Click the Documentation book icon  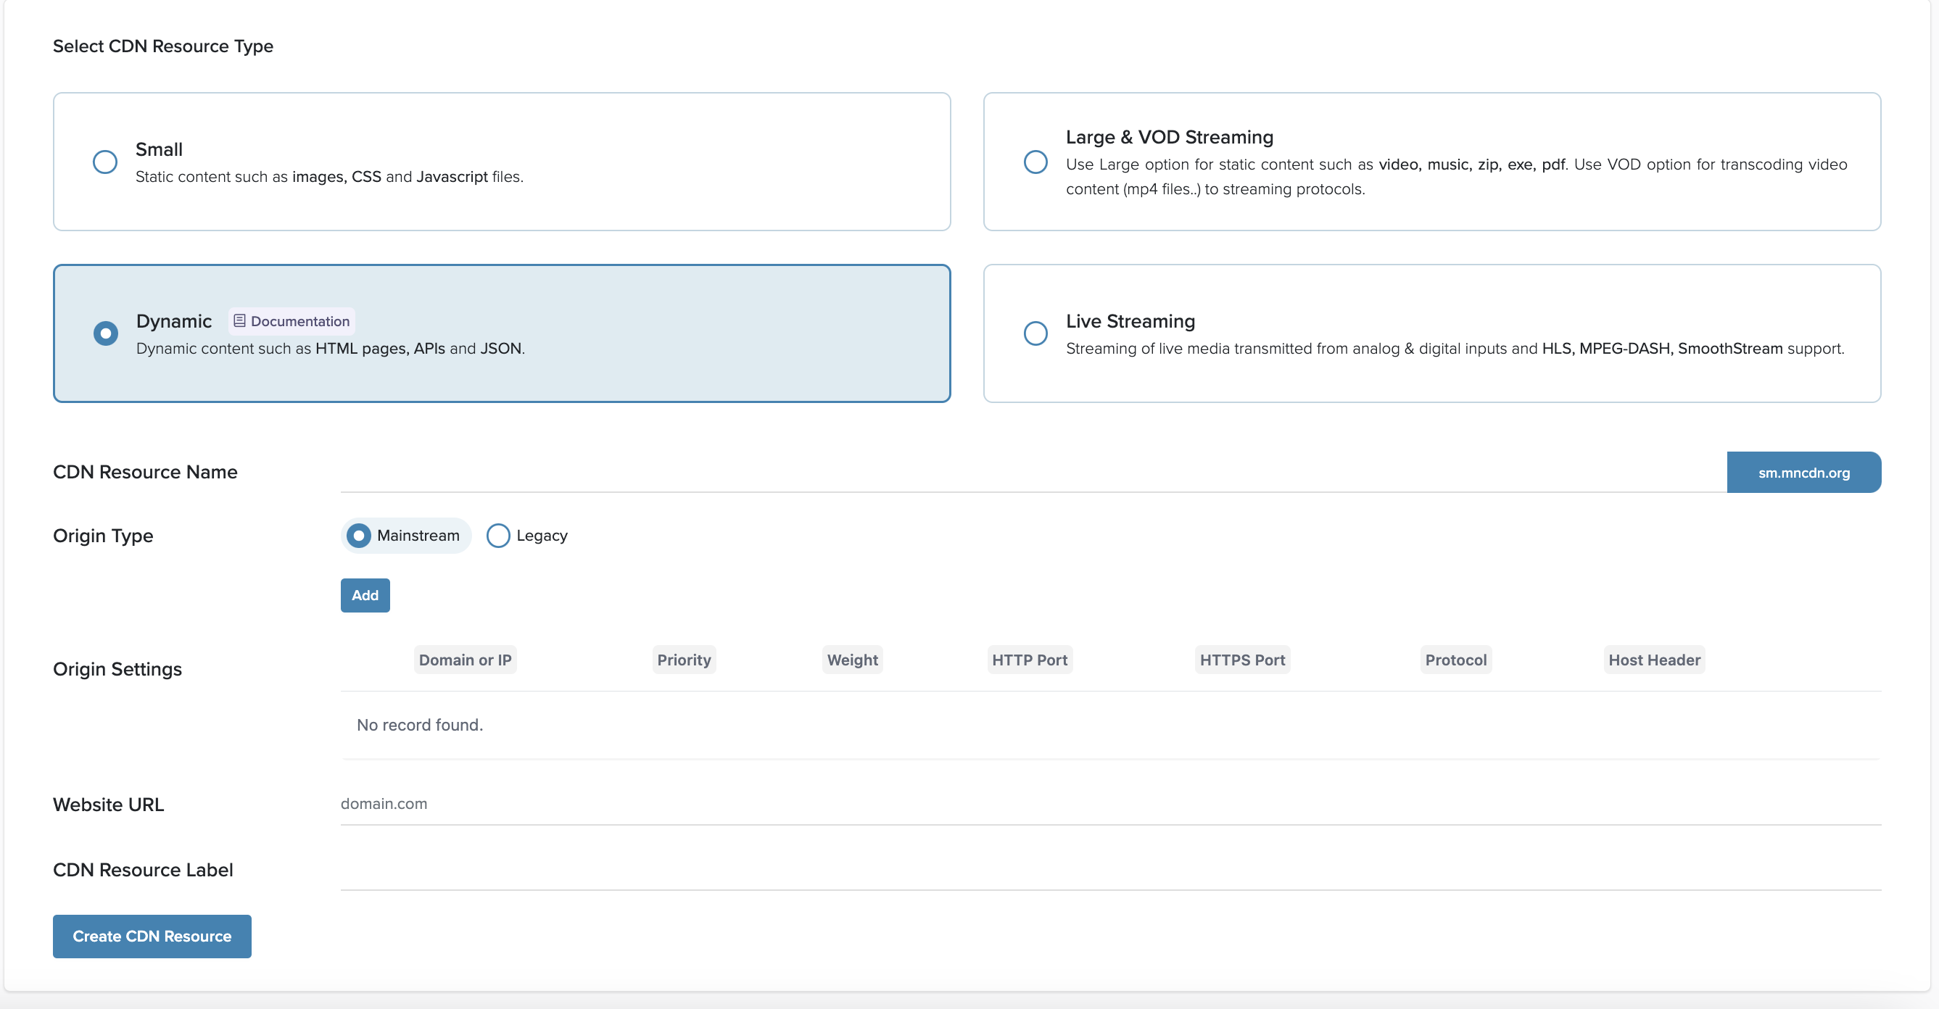click(x=239, y=321)
